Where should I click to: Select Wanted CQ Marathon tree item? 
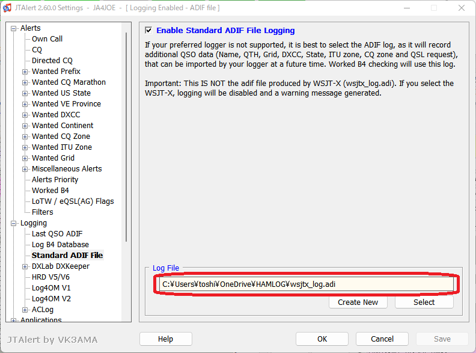tap(69, 82)
